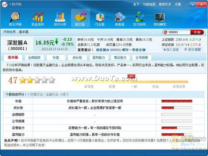Open 主力动向 main force icon
The image size is (208, 156).
pyautogui.click(x=139, y=19)
